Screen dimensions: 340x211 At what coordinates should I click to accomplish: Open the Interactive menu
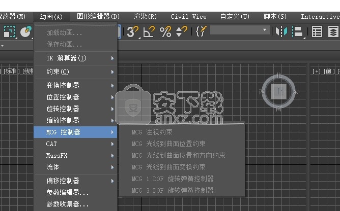[x=320, y=17]
